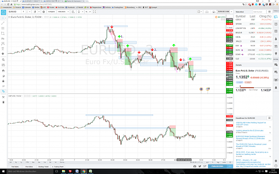Sort Watchlist by the Last column header
This screenshot has width=279, height=174.
coord(252,16)
